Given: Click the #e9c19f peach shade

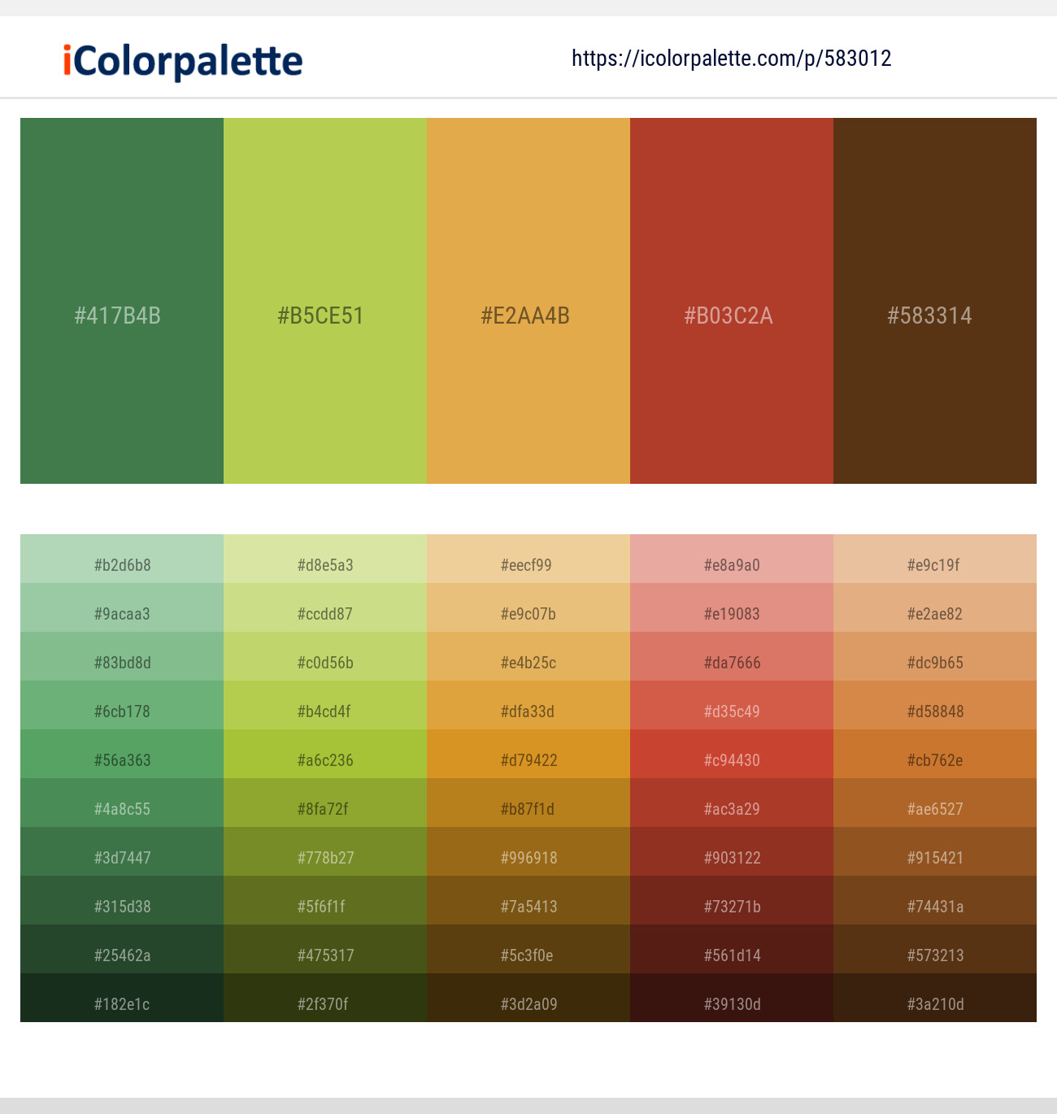Looking at the screenshot, I should [x=934, y=565].
